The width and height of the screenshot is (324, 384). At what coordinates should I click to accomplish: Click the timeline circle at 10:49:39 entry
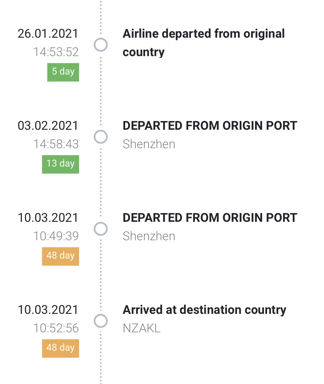pos(101,229)
